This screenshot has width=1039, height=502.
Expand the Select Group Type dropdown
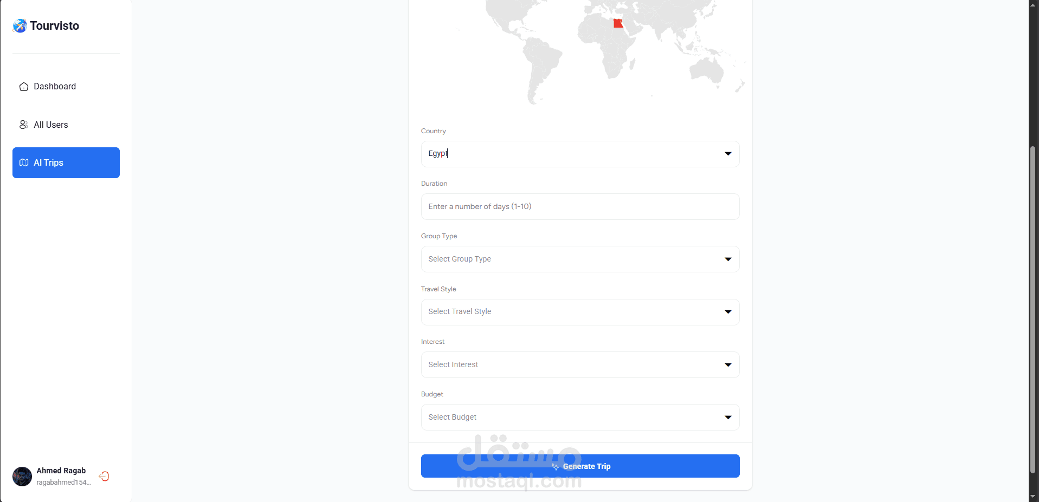pos(728,259)
